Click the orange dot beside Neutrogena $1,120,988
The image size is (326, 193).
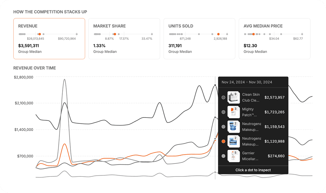tap(223, 141)
